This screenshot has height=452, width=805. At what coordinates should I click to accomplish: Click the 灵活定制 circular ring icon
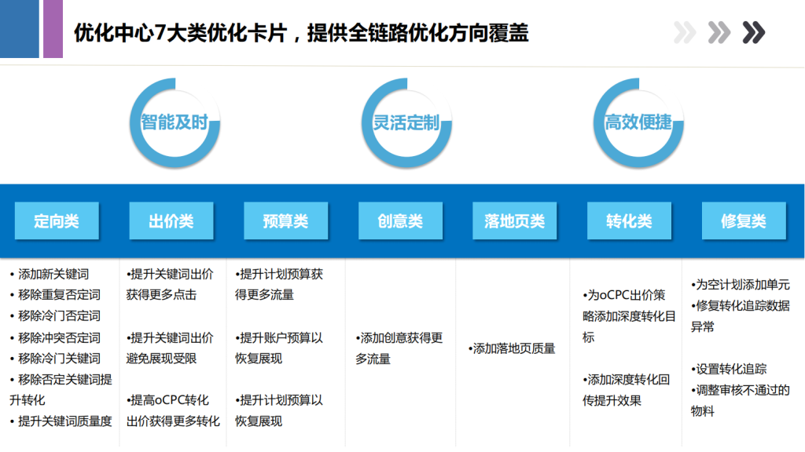(x=406, y=122)
